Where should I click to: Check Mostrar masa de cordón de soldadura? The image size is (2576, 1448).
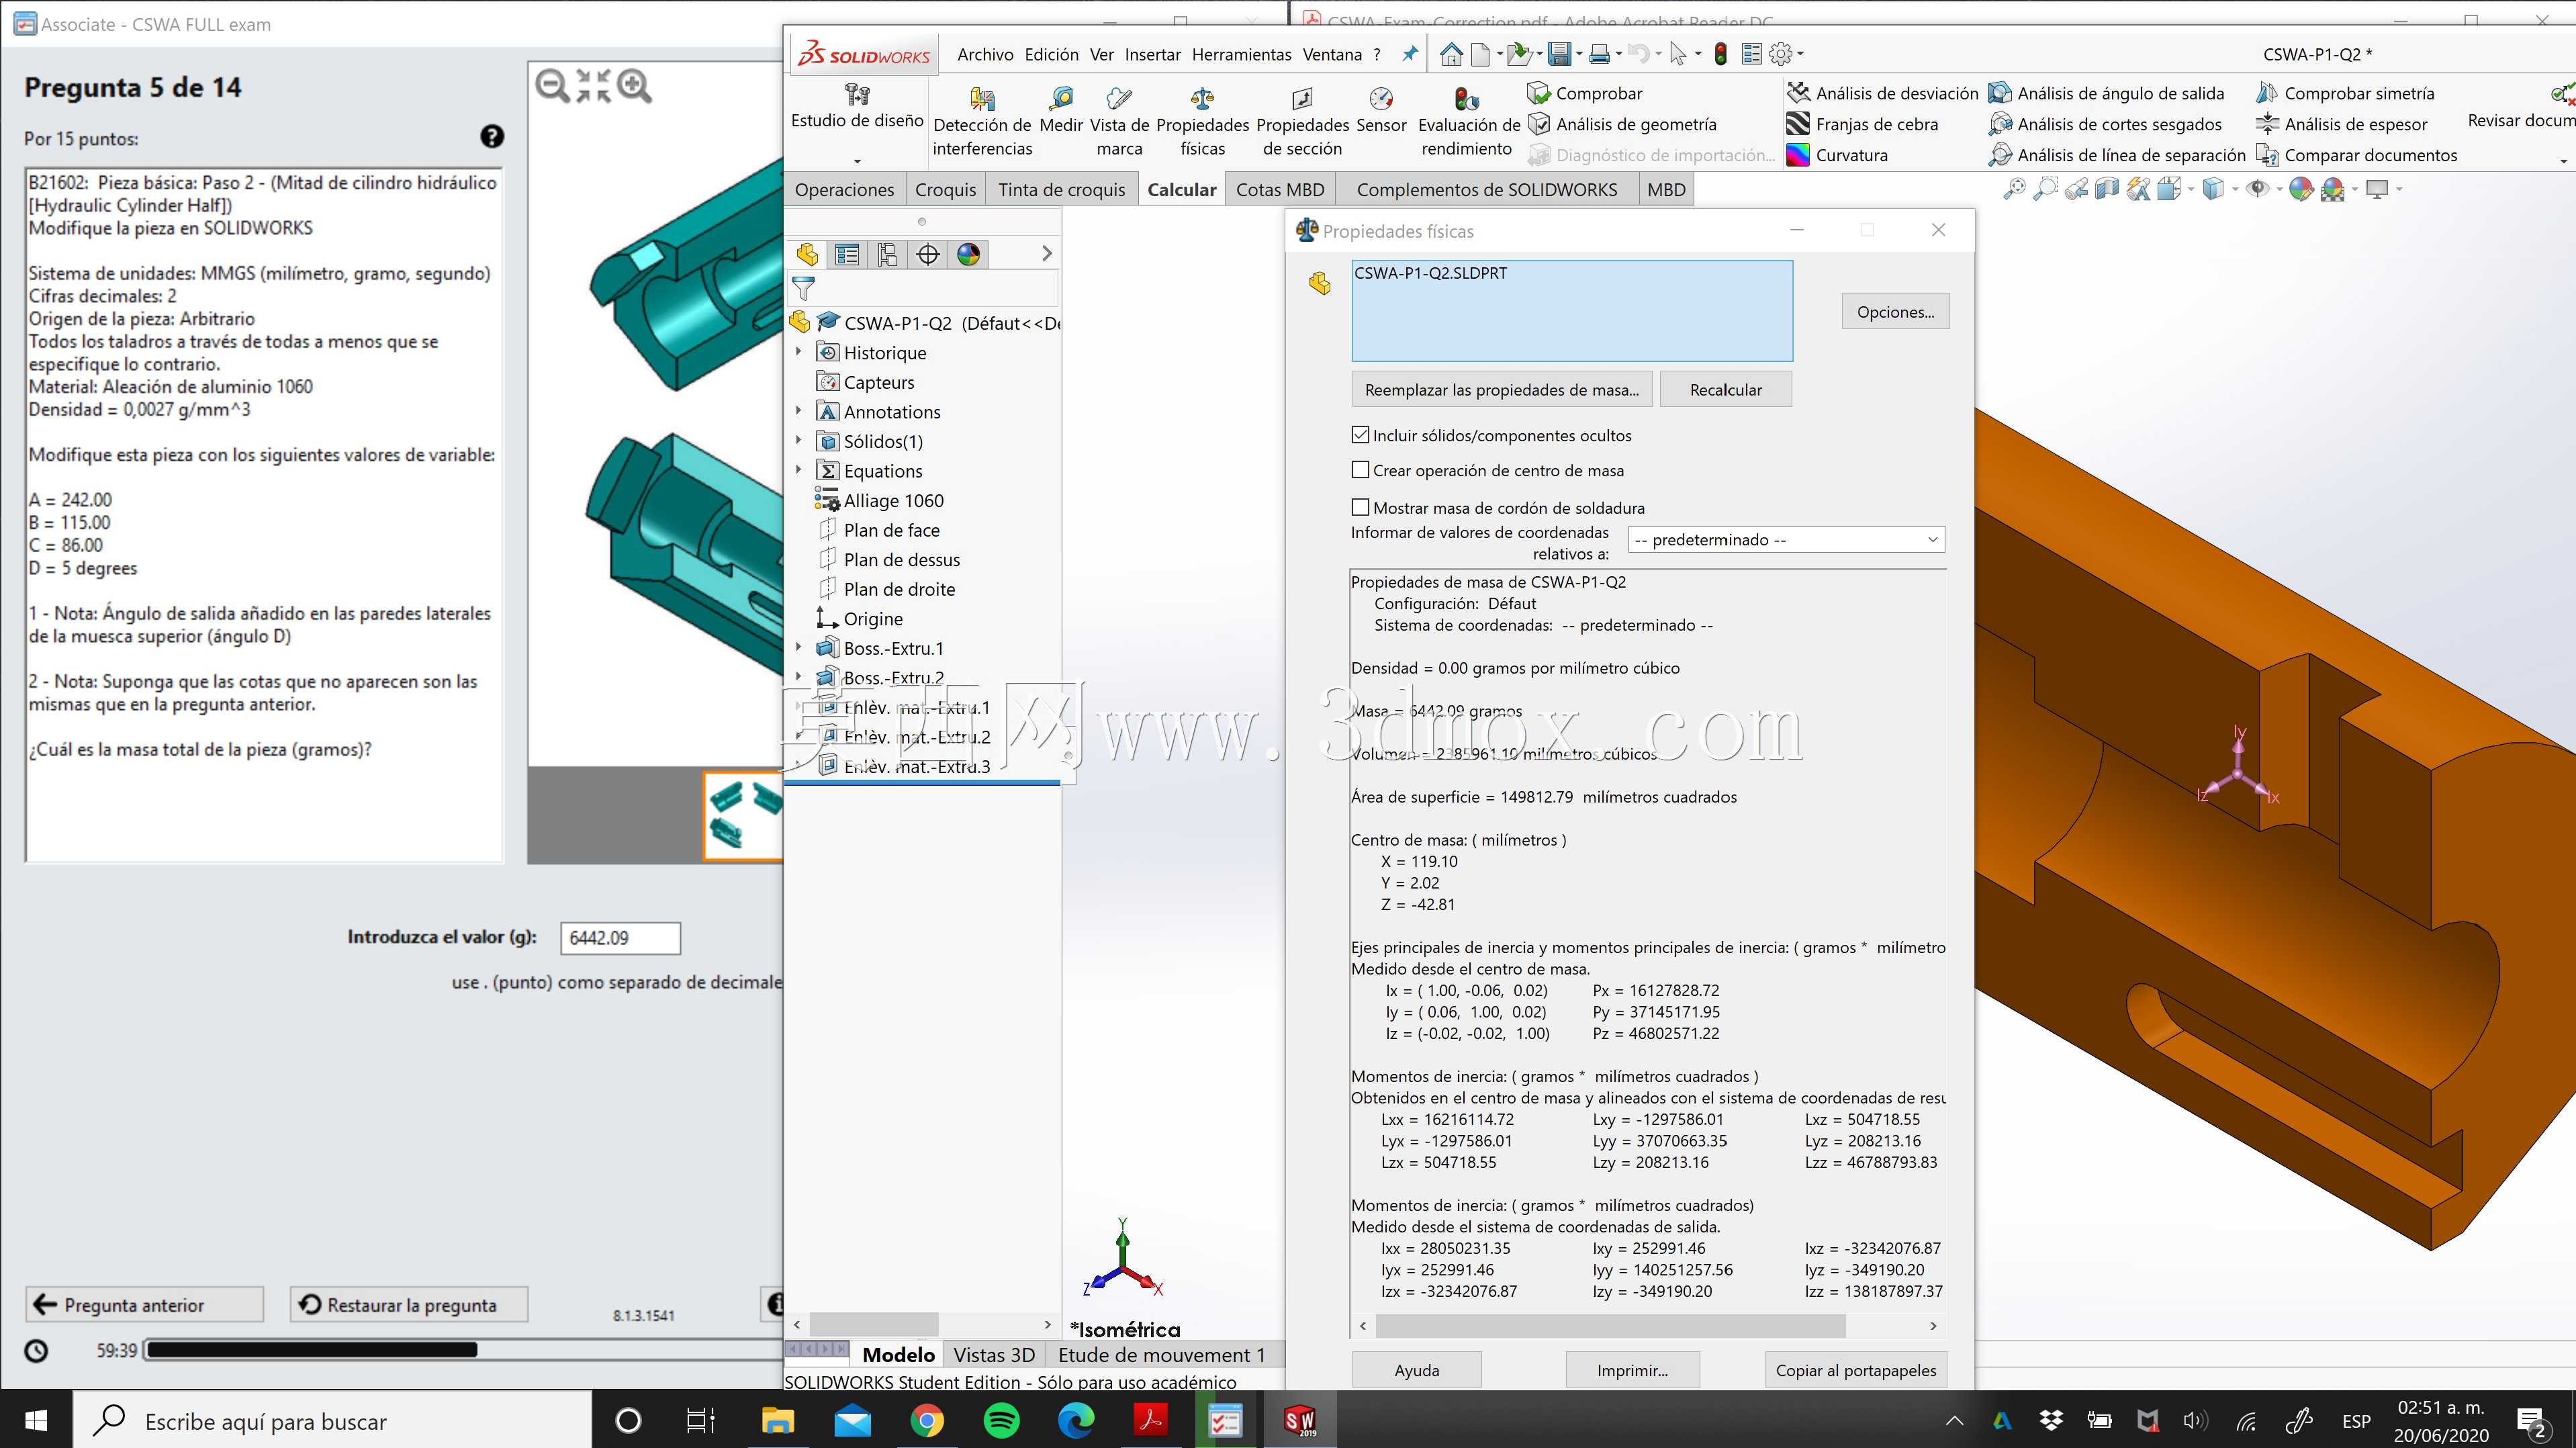pos(1360,507)
